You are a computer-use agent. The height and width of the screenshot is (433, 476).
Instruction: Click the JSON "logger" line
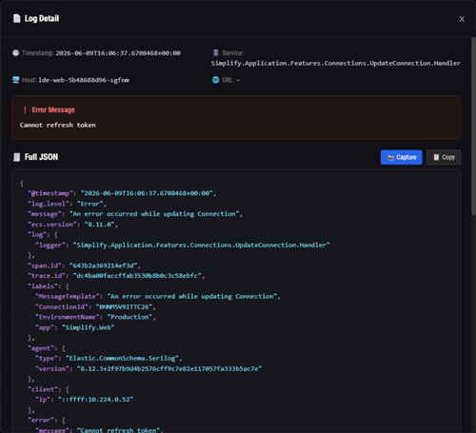pos(183,245)
